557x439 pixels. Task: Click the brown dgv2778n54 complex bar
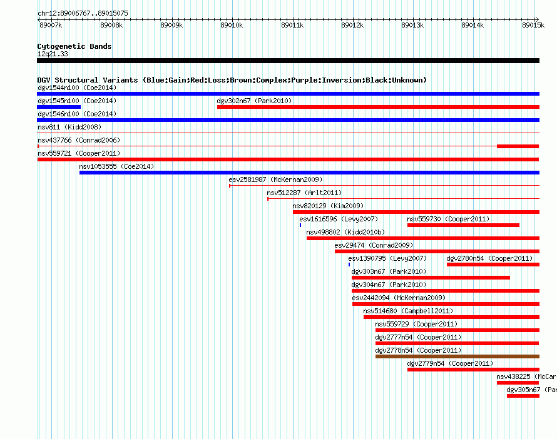pos(457,356)
